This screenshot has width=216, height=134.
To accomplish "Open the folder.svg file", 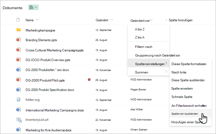I will tap(33, 100).
